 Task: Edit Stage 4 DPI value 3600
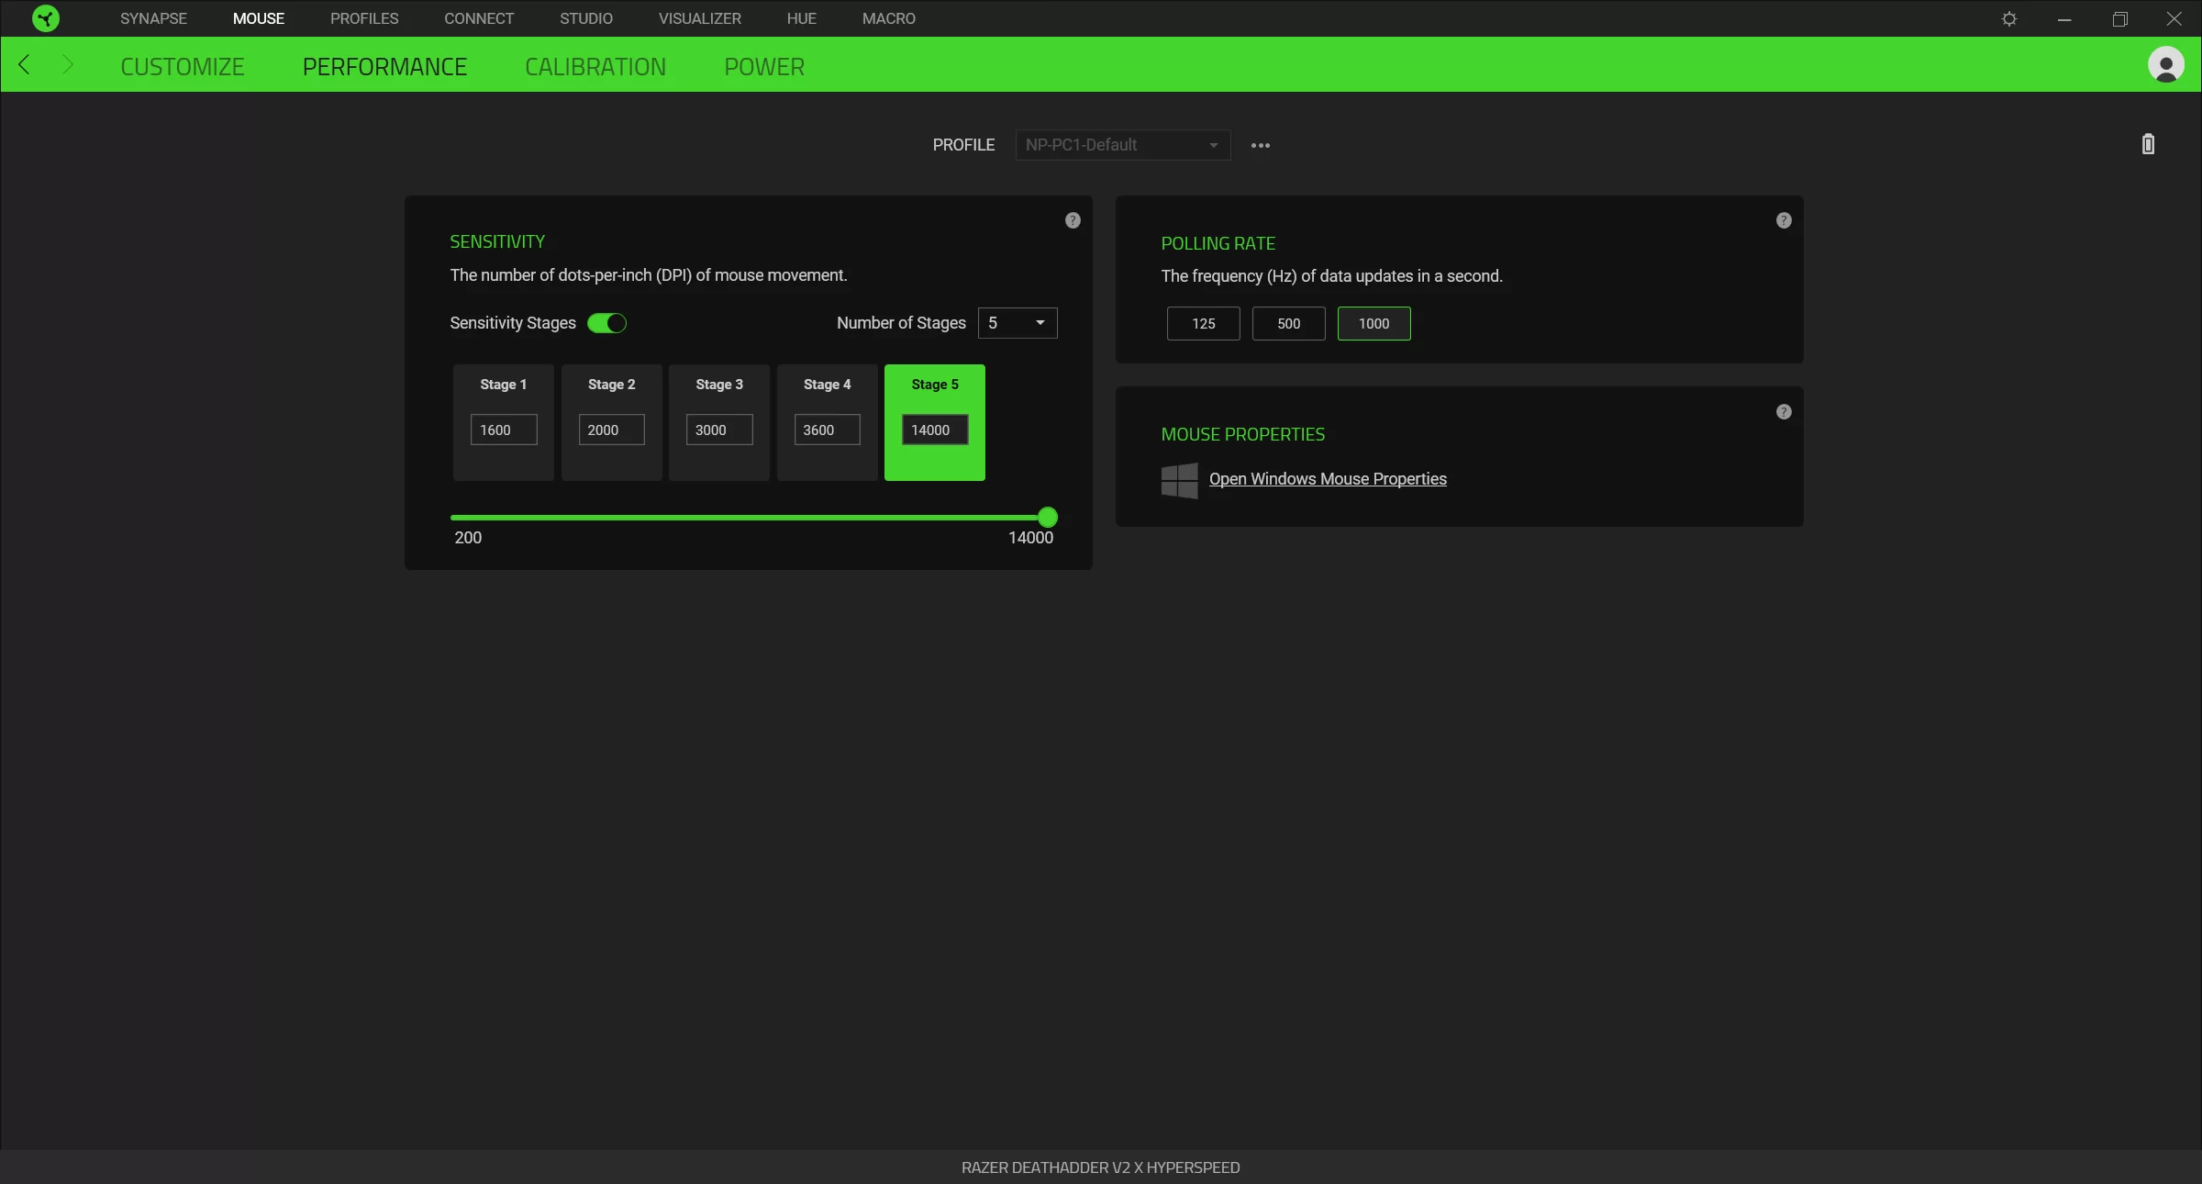point(828,430)
